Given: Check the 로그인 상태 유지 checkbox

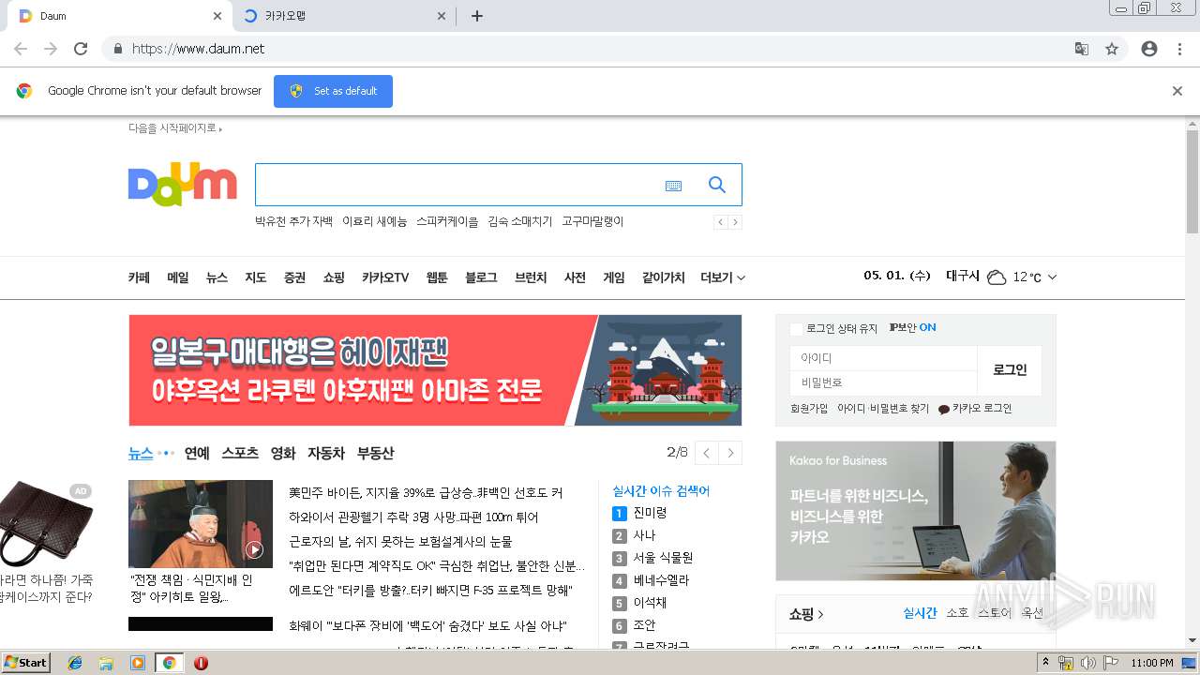Looking at the screenshot, I should (x=796, y=329).
